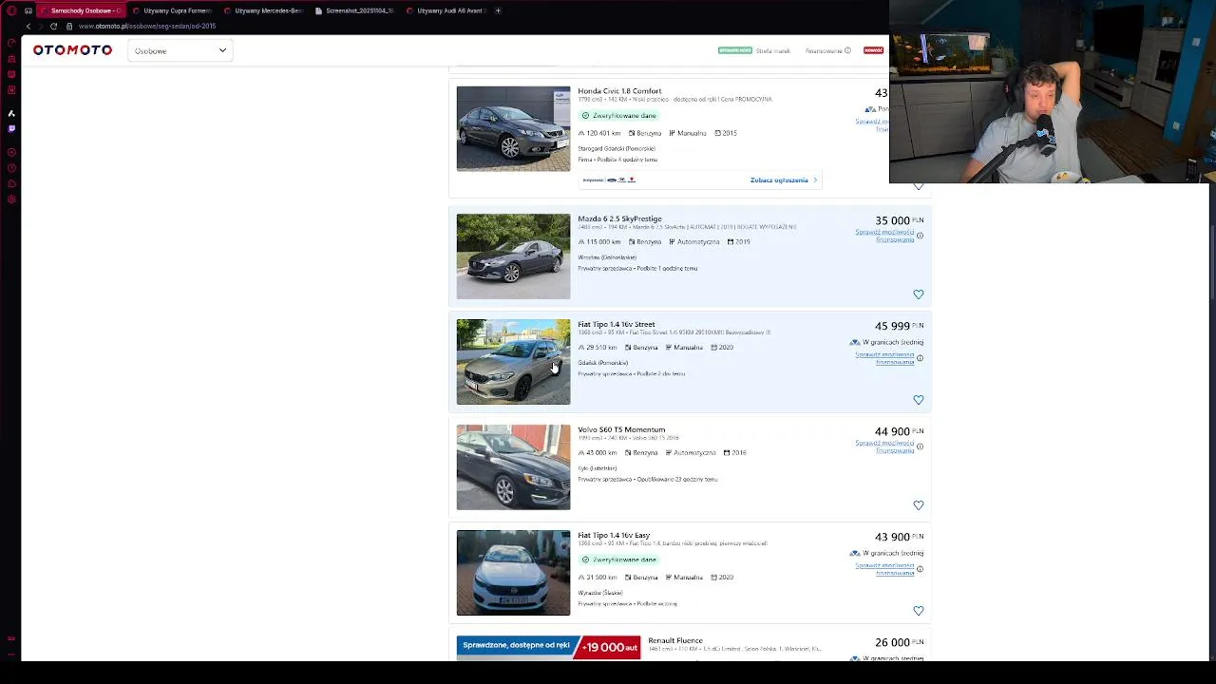The width and height of the screenshot is (1216, 684).
Task: Open Volvo S60 T5 Momentum title
Action: [621, 429]
